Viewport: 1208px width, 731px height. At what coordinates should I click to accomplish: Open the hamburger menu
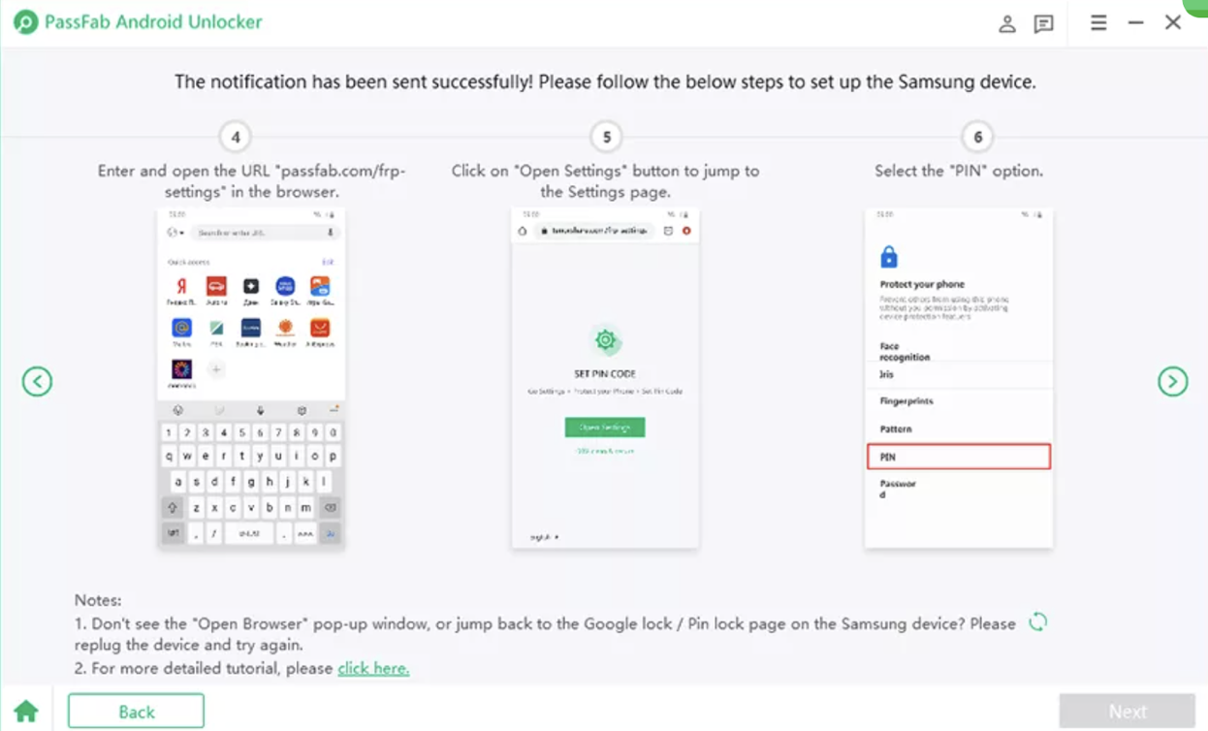[1098, 22]
